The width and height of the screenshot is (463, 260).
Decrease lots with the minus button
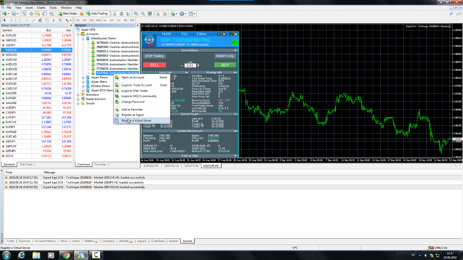(182, 65)
